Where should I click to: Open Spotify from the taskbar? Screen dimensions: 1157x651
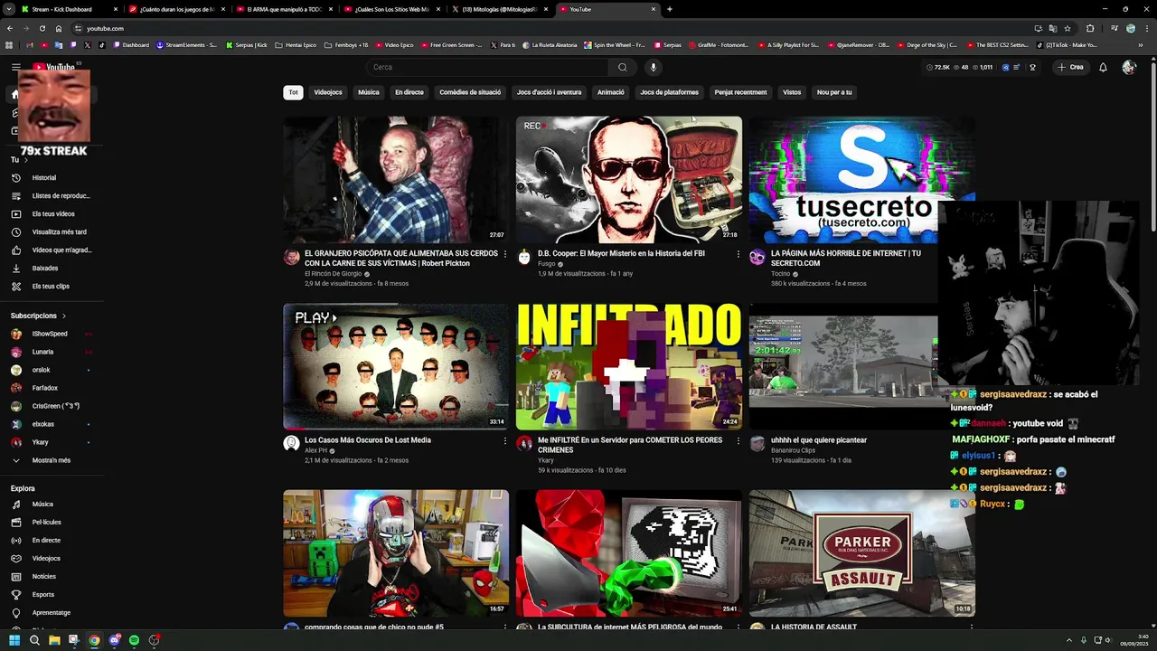(x=134, y=640)
